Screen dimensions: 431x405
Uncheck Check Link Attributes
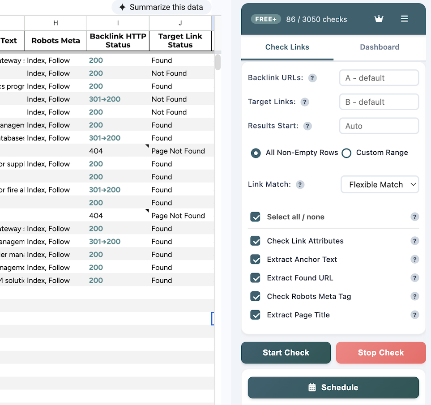pos(256,241)
